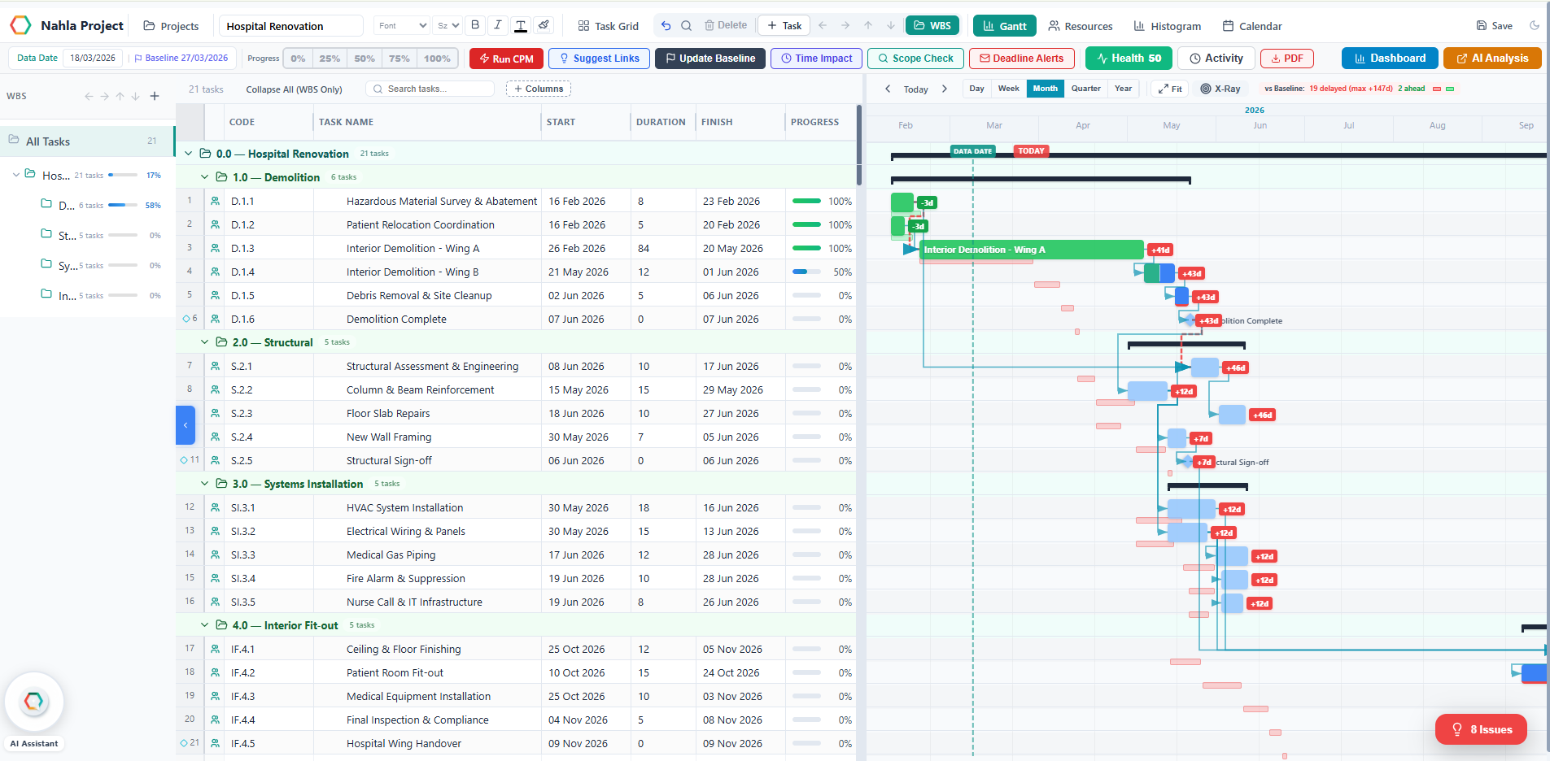Screen dimensions: 1550x761
Task: Switch to Year timeline scale
Action: coord(1123,89)
